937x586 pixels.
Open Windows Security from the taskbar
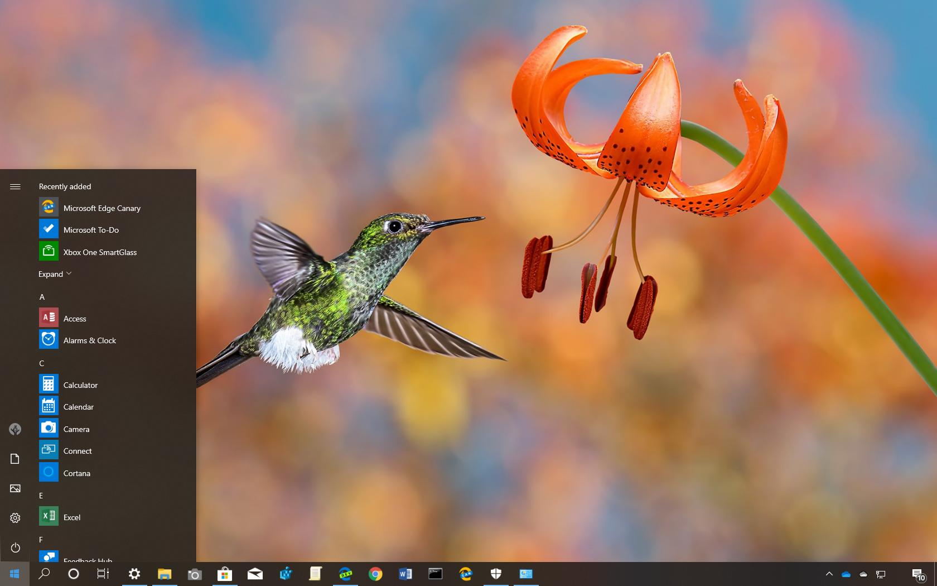(496, 574)
